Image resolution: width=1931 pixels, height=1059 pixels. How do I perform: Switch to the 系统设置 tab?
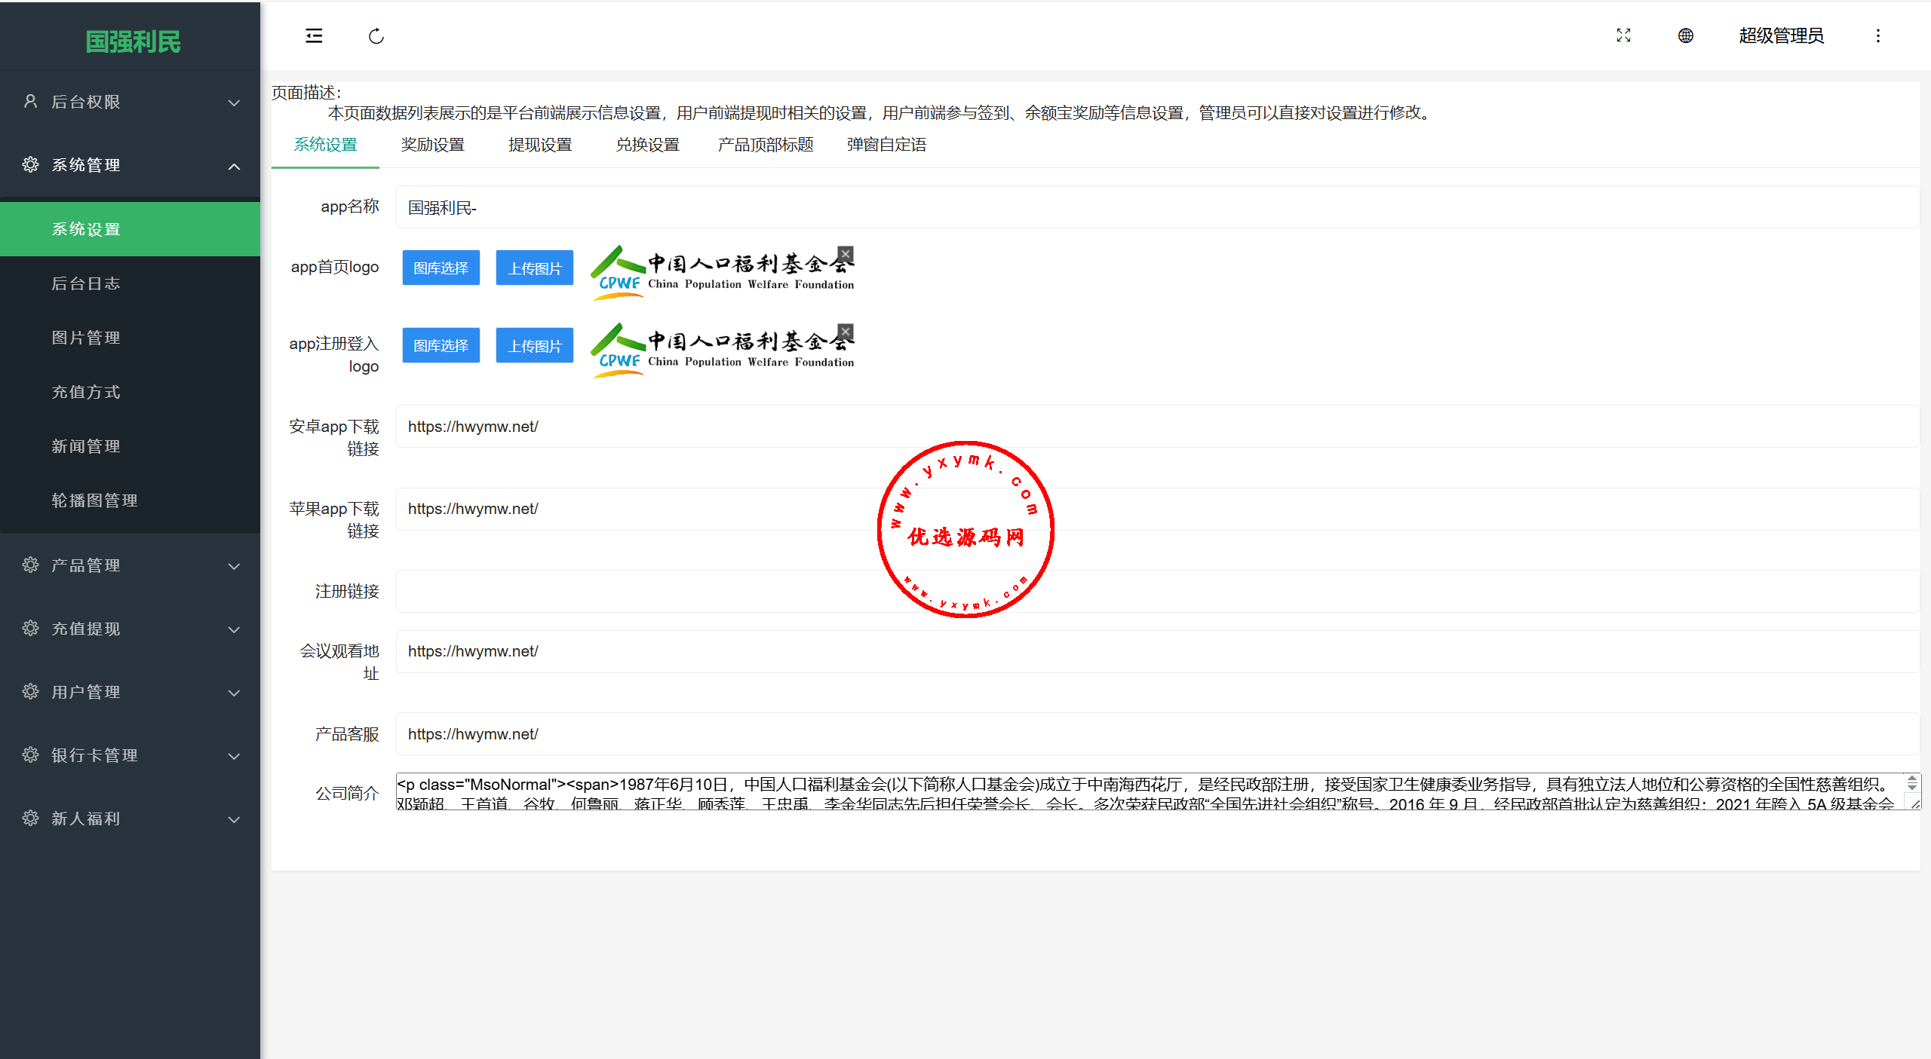point(325,145)
